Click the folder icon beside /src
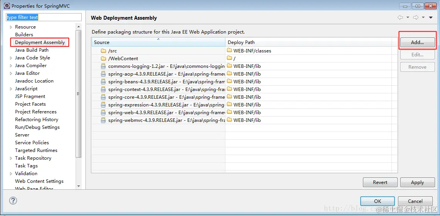The width and height of the screenshot is (440, 216). 103,51
